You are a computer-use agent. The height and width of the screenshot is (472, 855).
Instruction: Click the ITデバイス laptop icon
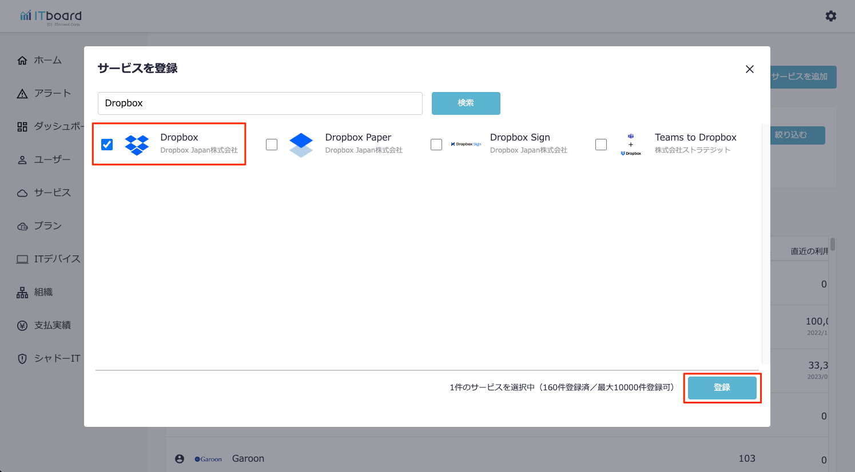coord(22,259)
